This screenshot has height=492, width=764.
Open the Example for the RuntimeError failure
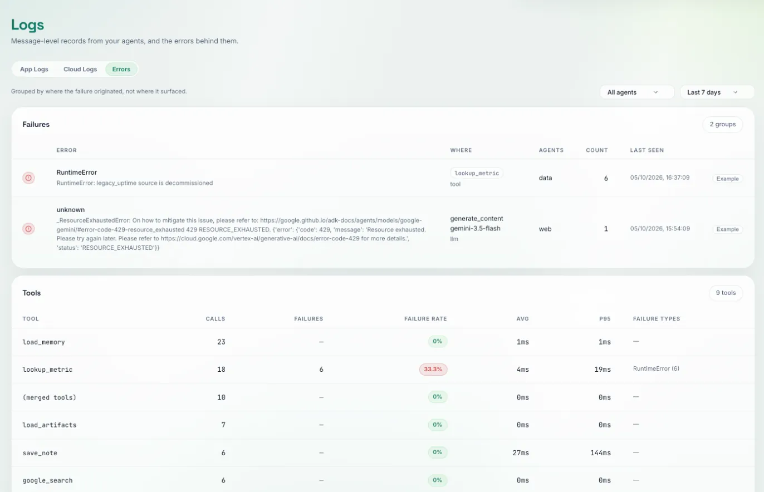pos(728,179)
